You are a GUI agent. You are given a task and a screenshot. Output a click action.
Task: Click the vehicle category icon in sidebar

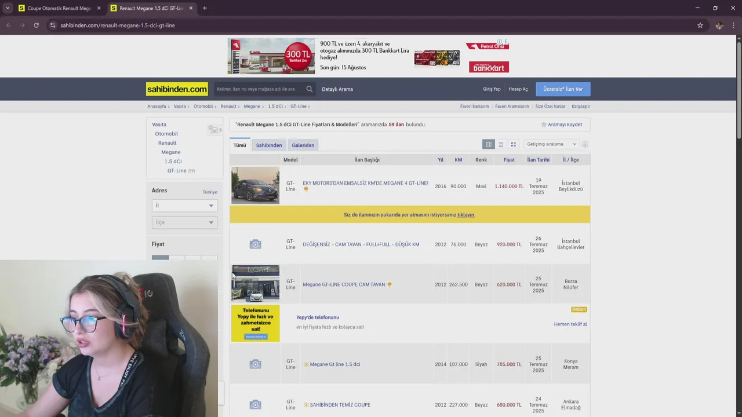[214, 130]
